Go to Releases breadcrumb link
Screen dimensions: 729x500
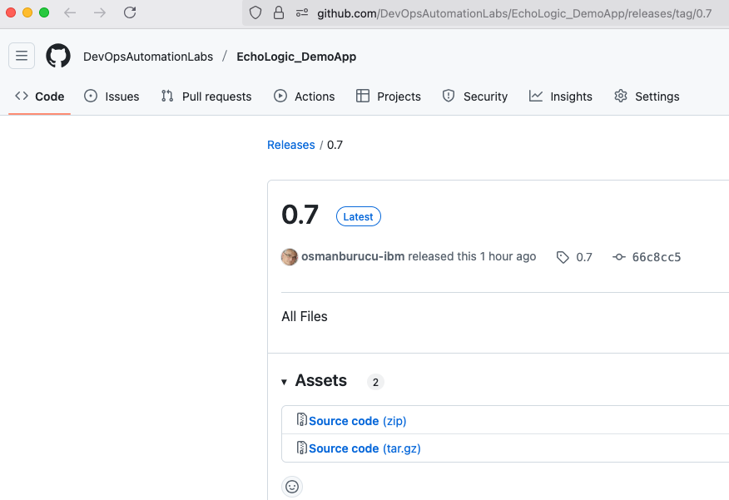click(291, 145)
